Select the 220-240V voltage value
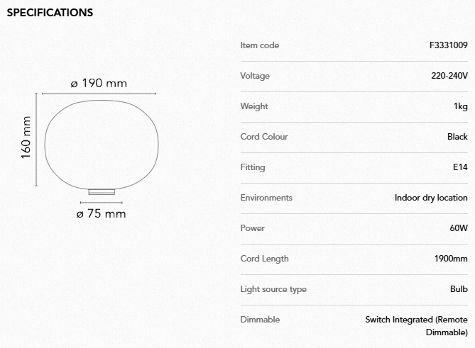The image size is (475, 348). [x=449, y=76]
